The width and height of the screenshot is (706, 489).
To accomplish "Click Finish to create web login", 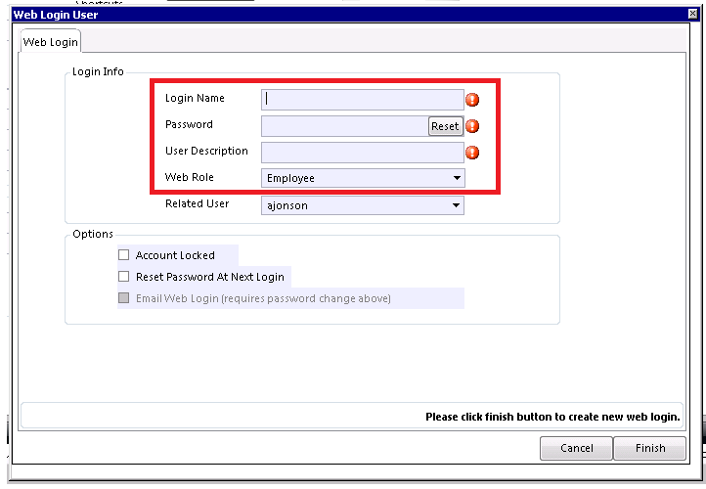I will pos(649,448).
